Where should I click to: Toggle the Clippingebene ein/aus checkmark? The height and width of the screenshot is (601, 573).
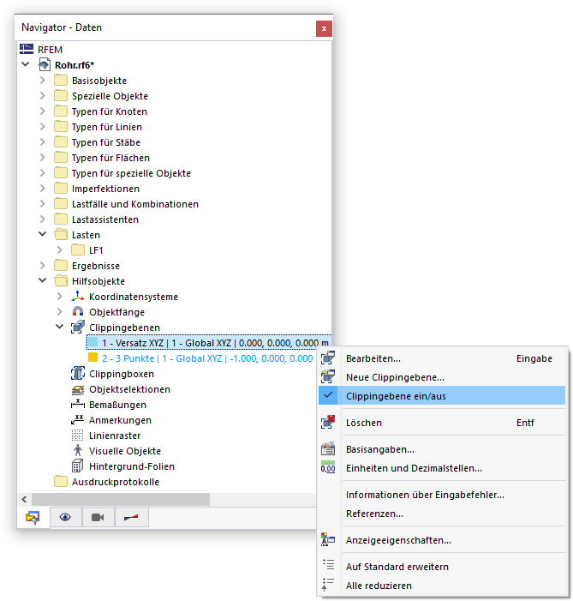[328, 394]
